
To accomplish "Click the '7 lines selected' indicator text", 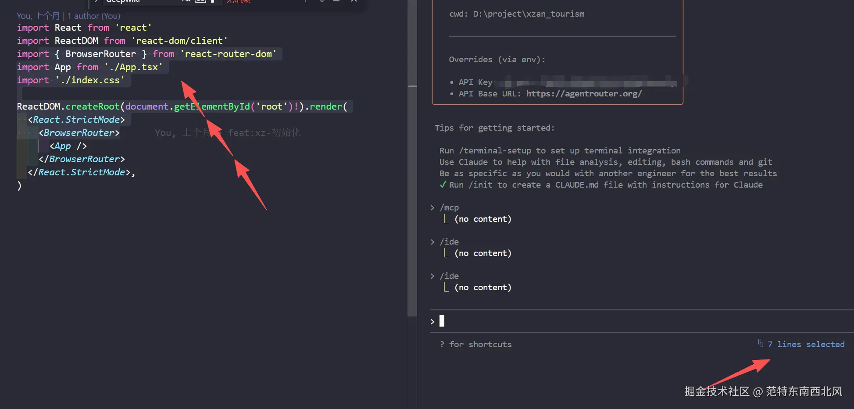I will pyautogui.click(x=806, y=344).
